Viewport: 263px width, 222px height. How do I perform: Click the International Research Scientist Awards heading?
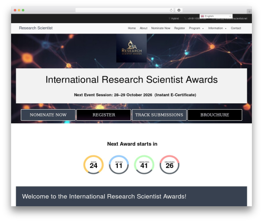pyautogui.click(x=131, y=80)
